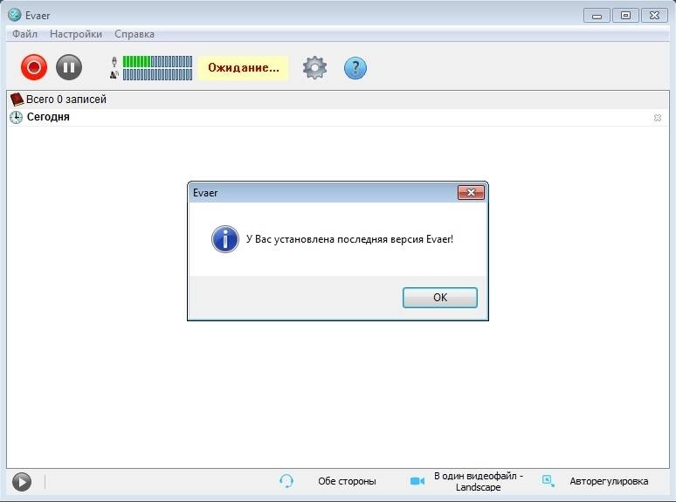Screen dimensions: 676x502
Task: Open settings via the gear icon
Action: (314, 67)
